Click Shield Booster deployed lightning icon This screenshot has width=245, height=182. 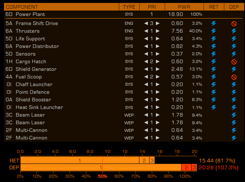pyautogui.click(x=234, y=100)
